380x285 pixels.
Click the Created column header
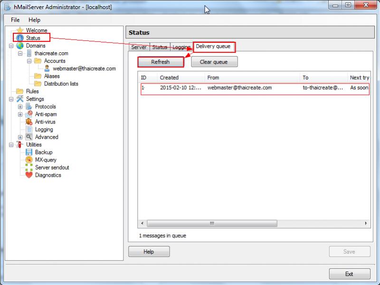click(181, 77)
